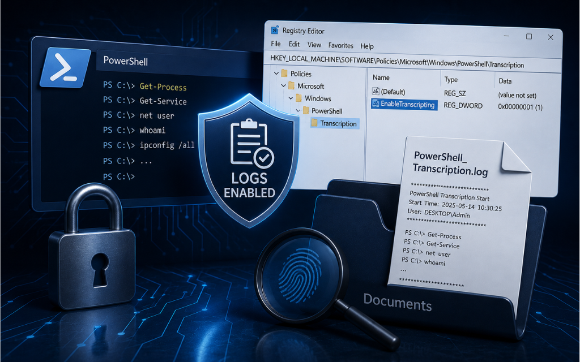
Task: Click the PowerShell folder icon in the tree
Action: [306, 110]
